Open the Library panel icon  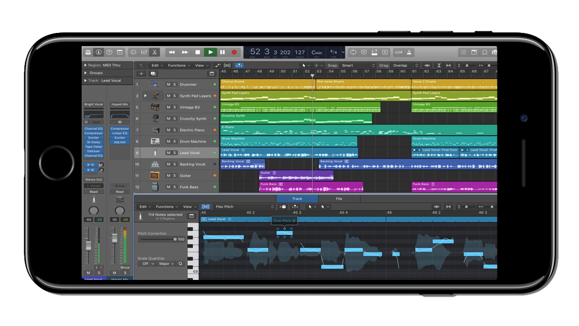88,52
